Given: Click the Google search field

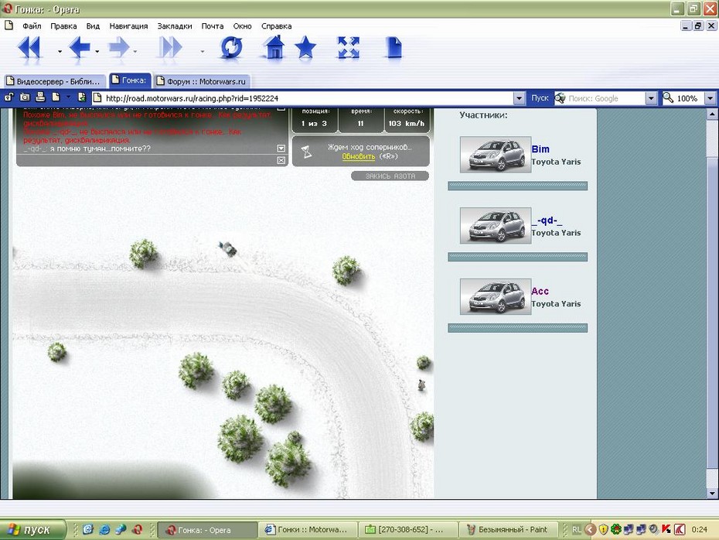Looking at the screenshot, I should tap(605, 98).
